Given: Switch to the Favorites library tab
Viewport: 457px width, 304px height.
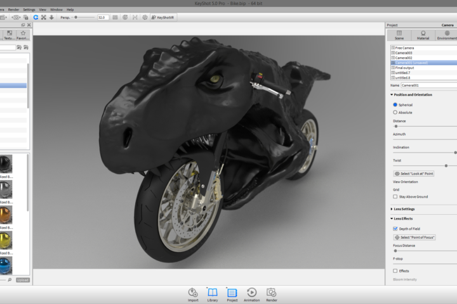Looking at the screenshot, I should 23,35.
